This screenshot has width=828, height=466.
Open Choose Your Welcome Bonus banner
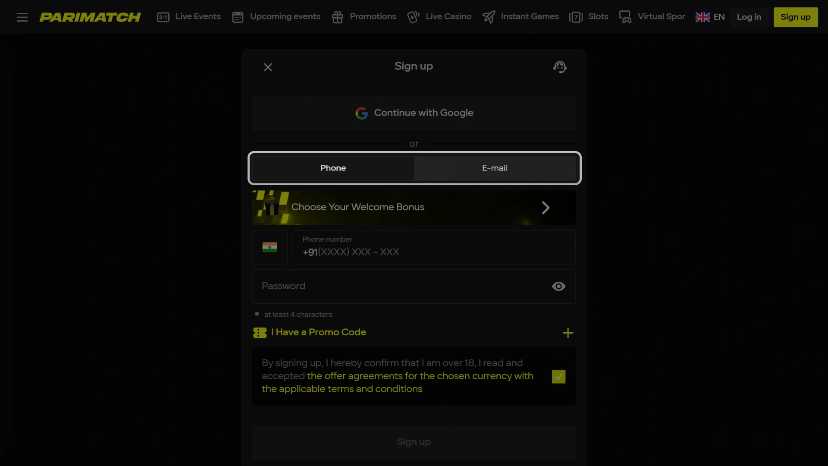tap(414, 207)
